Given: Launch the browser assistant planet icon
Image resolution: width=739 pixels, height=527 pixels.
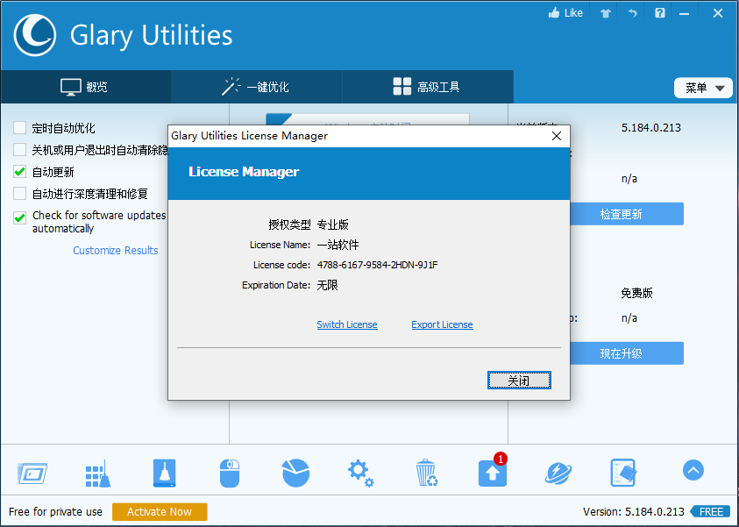Looking at the screenshot, I should 558,474.
